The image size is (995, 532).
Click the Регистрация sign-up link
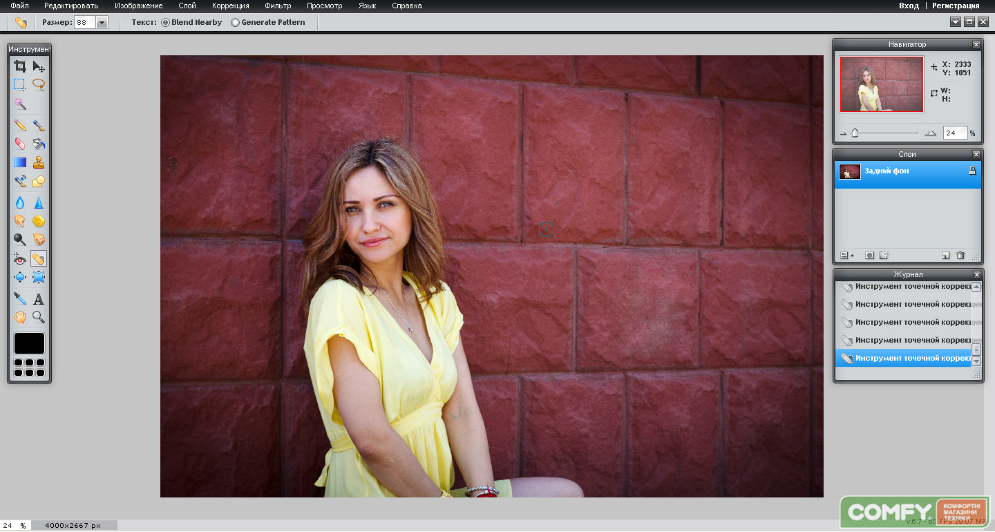tap(956, 6)
